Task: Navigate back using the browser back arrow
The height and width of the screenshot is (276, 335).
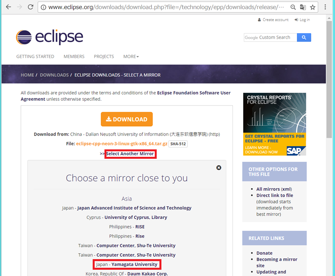Action: pos(9,7)
